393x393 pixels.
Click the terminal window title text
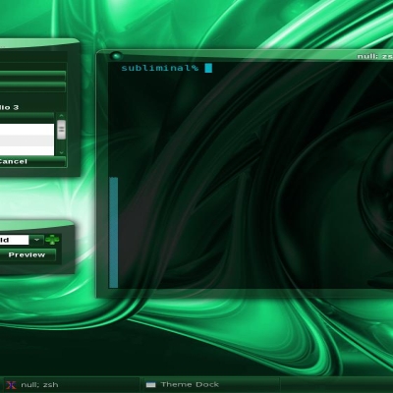coord(375,56)
